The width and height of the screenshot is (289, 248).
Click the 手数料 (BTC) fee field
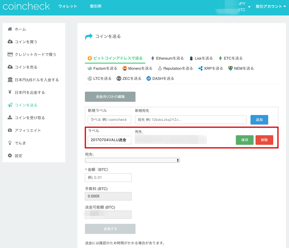pos(108,196)
